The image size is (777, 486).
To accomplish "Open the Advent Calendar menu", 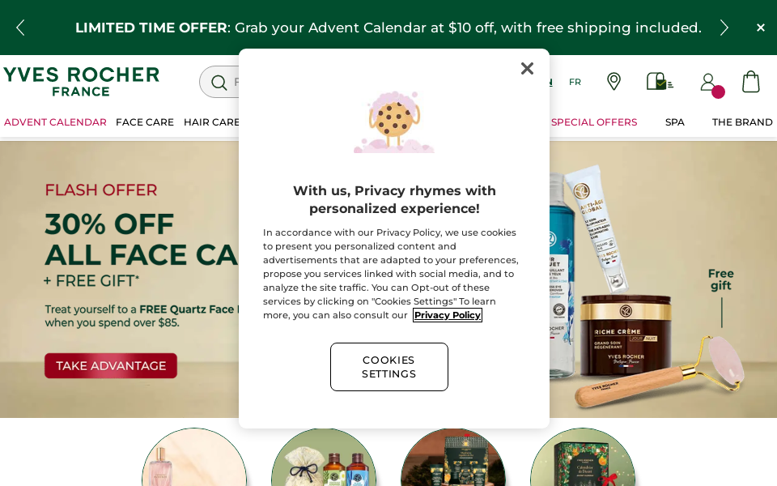I will (55, 122).
